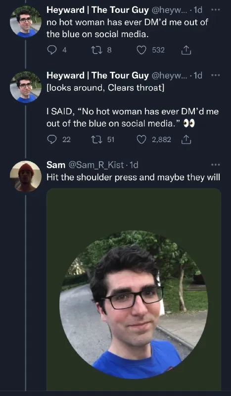Screen dimensions: 231x396
Task: Open Heyward's avatar on the first tweet
Action: coord(26,22)
